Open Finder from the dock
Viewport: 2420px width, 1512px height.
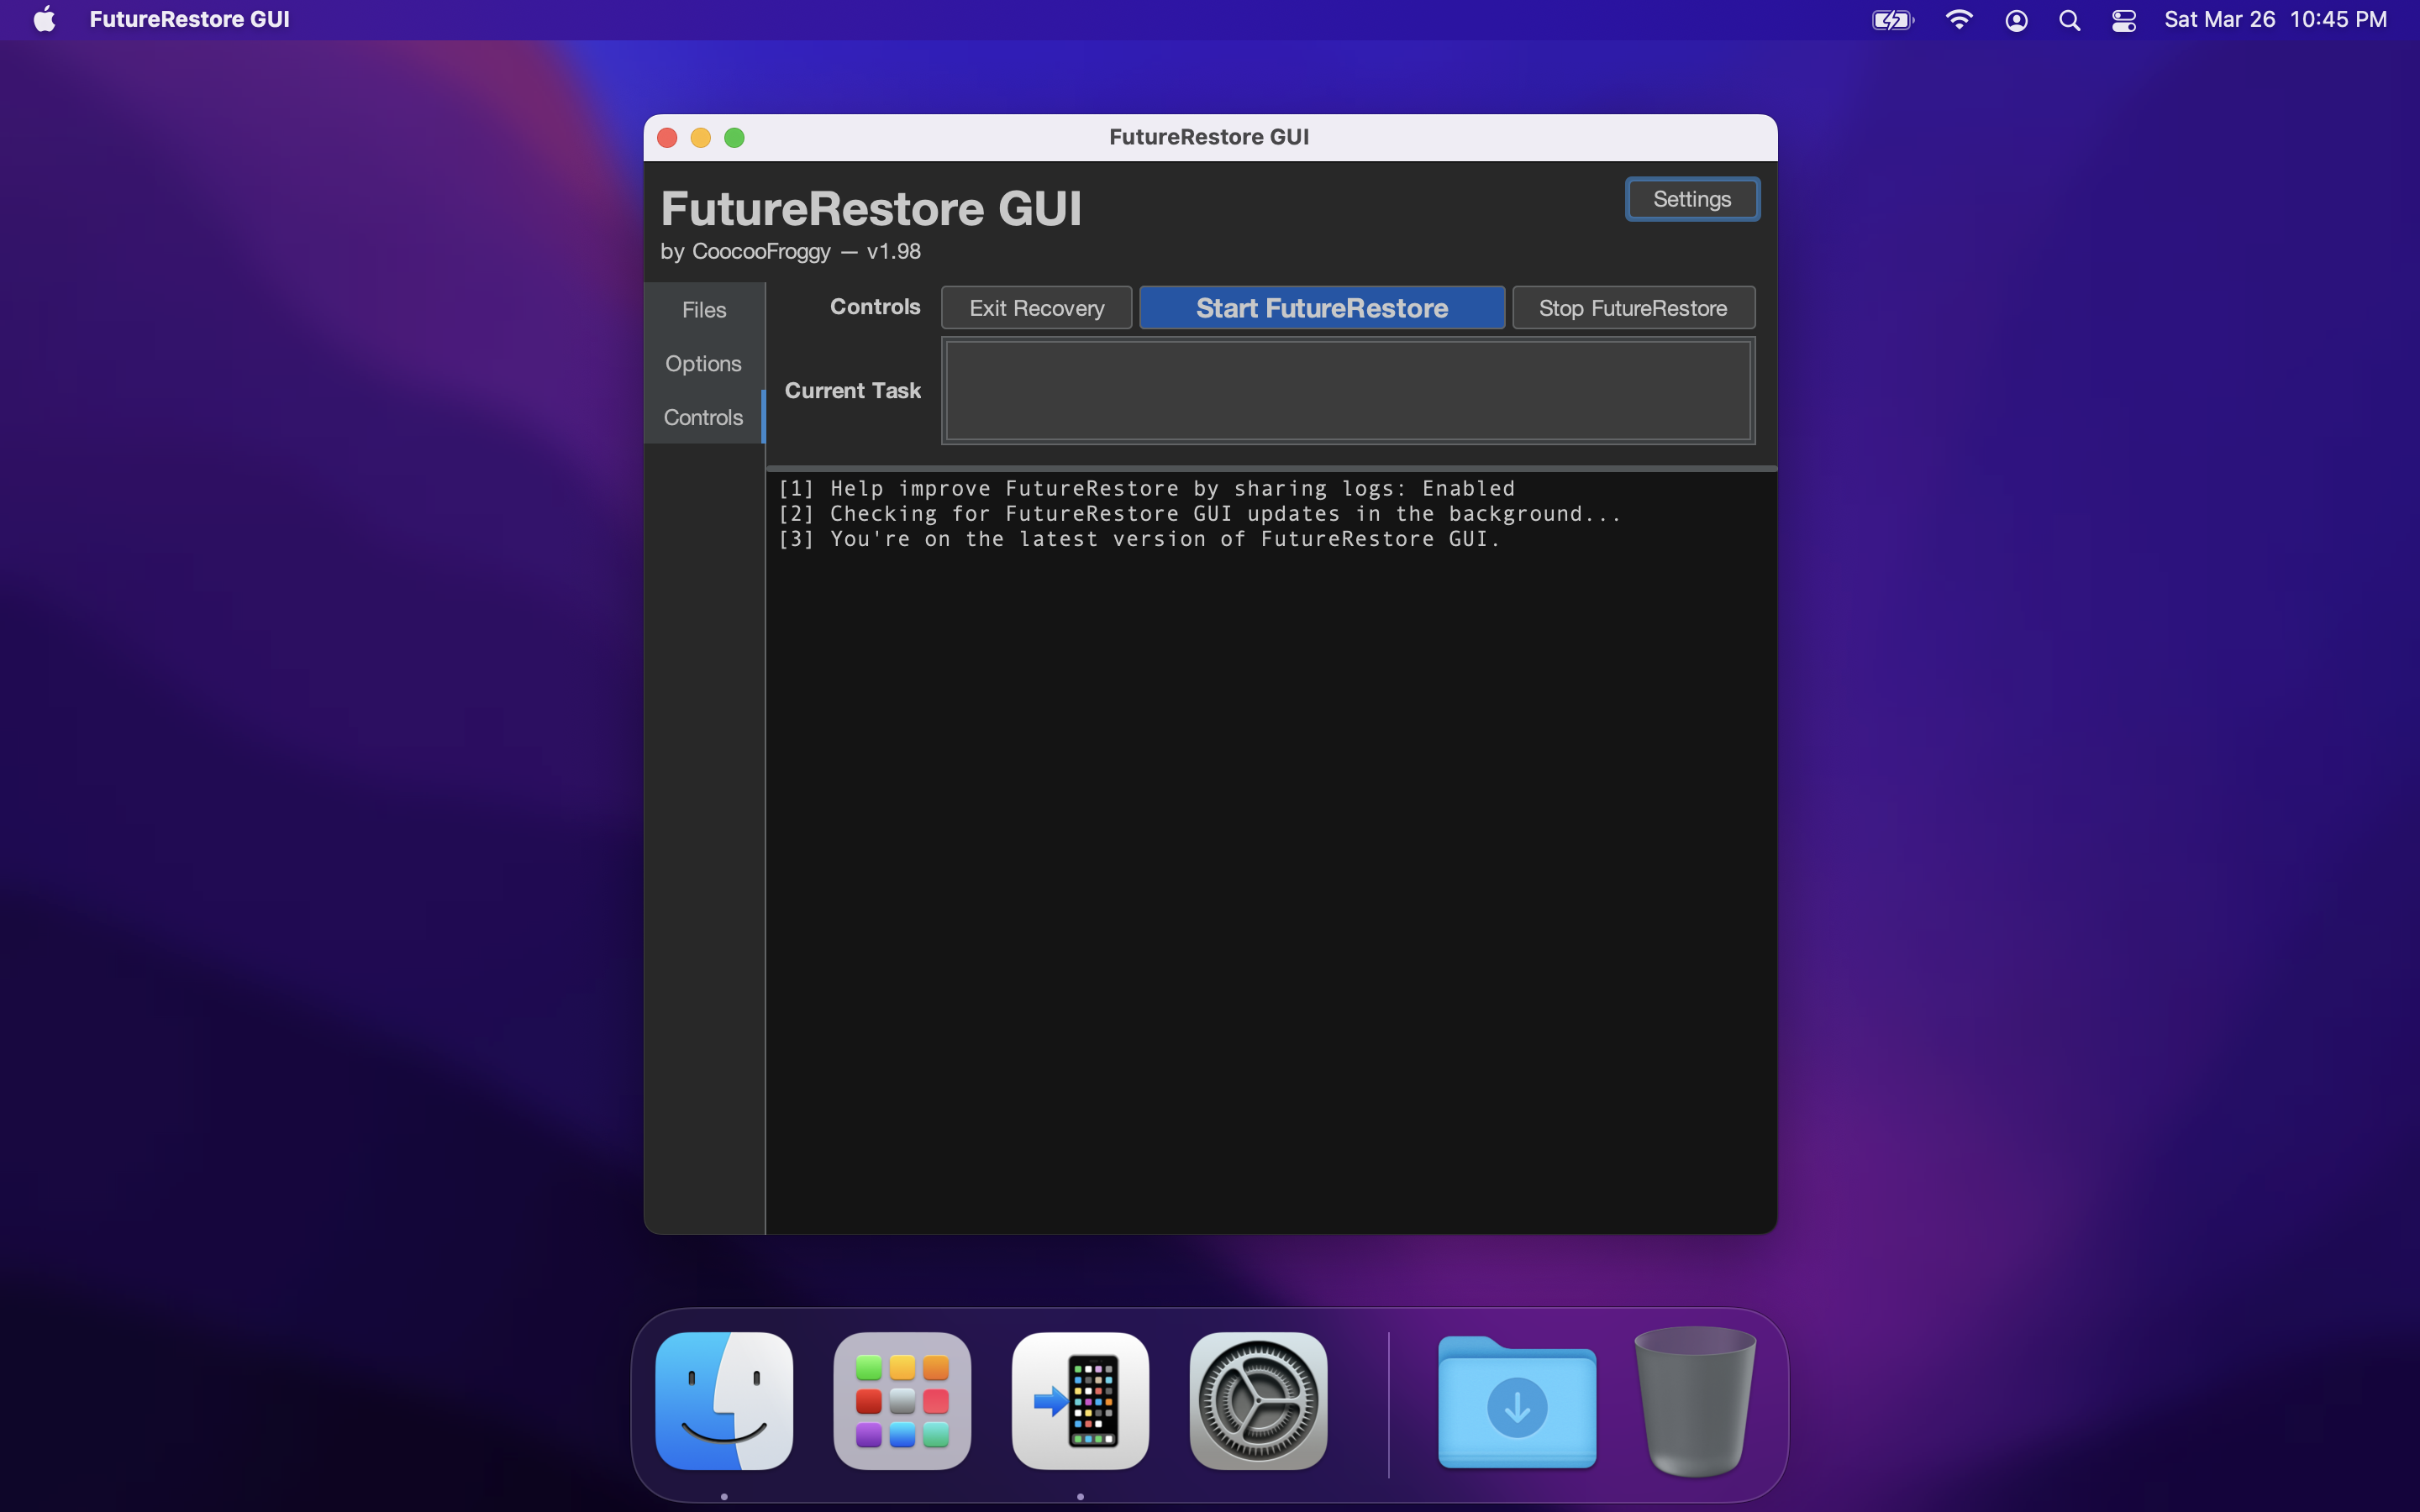pos(724,1400)
